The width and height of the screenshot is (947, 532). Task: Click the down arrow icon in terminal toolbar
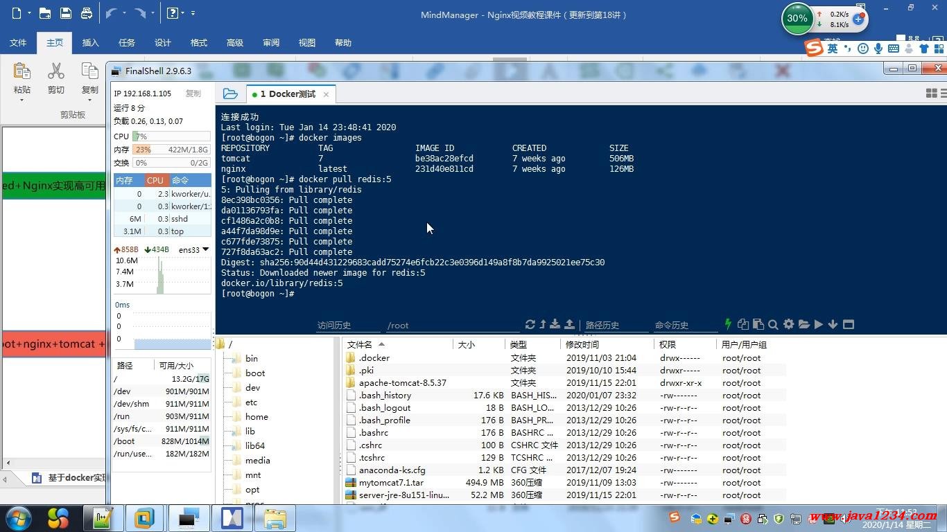833,324
